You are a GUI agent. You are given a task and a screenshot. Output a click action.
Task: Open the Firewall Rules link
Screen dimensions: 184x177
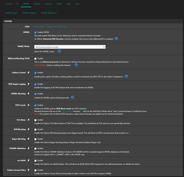(x=51, y=27)
